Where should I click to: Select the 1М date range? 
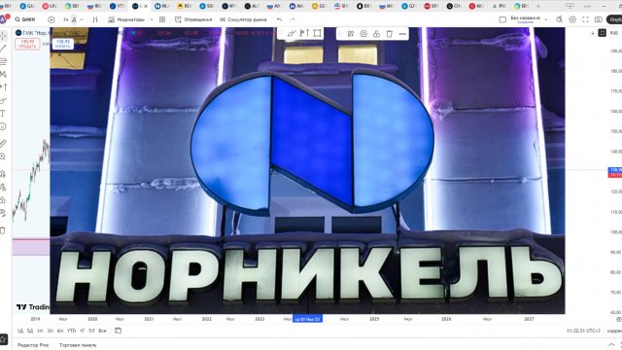click(x=40, y=331)
